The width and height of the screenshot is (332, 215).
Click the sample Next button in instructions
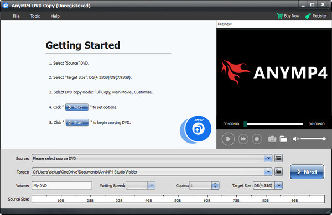click(x=77, y=107)
